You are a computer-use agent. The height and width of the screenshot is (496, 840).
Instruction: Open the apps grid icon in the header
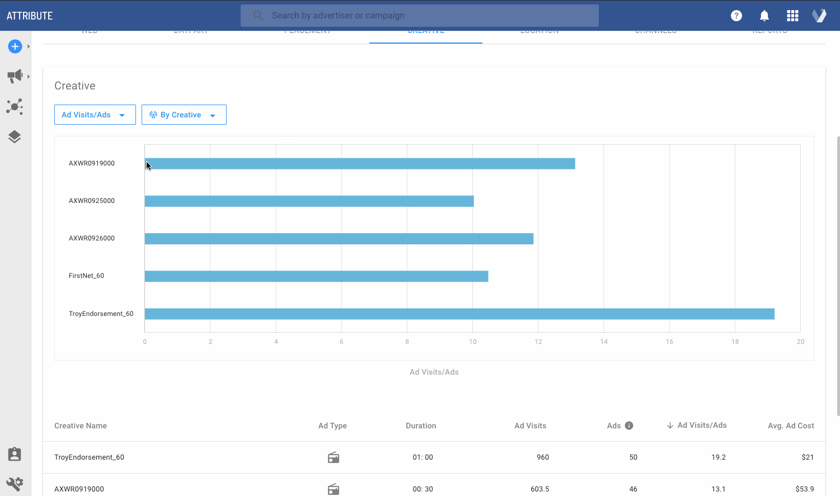coord(792,16)
